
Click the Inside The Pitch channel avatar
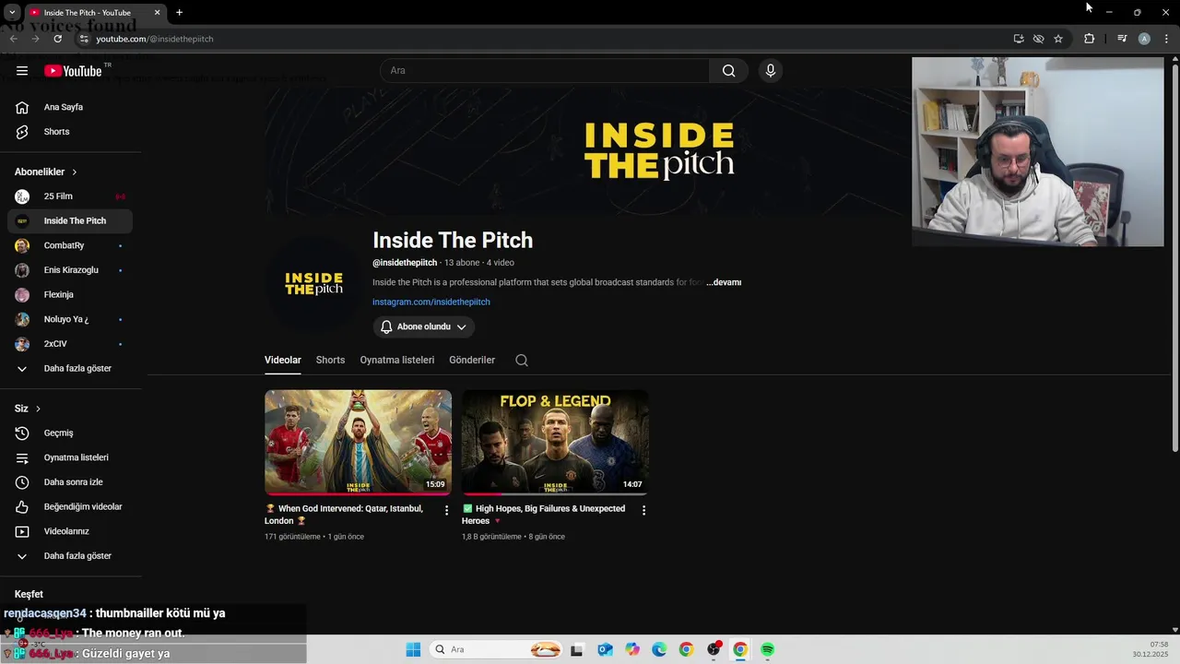(x=313, y=283)
